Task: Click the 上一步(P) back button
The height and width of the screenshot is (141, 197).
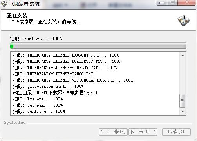Action: point(113,132)
